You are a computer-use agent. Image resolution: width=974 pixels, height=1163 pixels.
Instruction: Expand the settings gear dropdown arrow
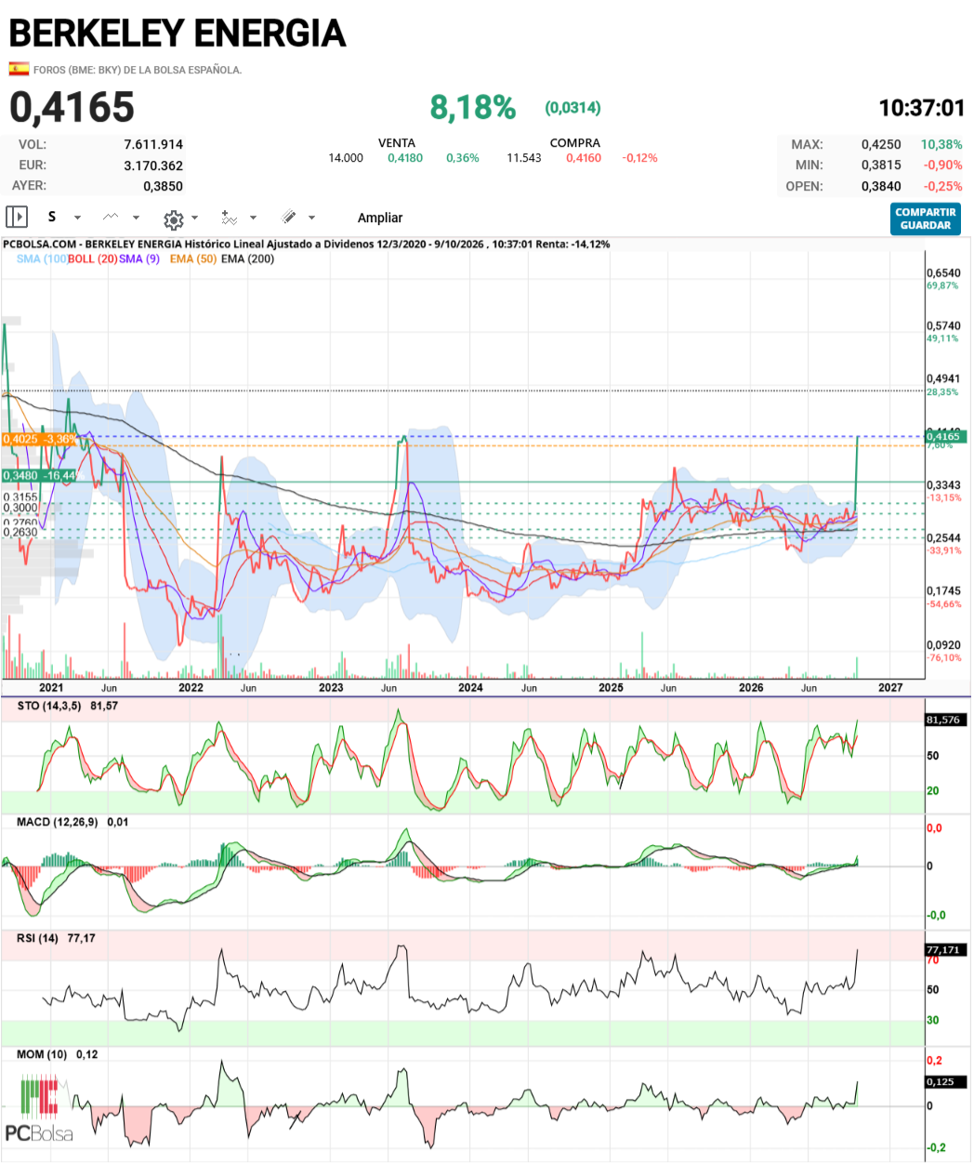[194, 218]
